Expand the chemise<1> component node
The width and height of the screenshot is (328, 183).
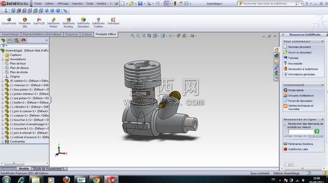click(2, 85)
